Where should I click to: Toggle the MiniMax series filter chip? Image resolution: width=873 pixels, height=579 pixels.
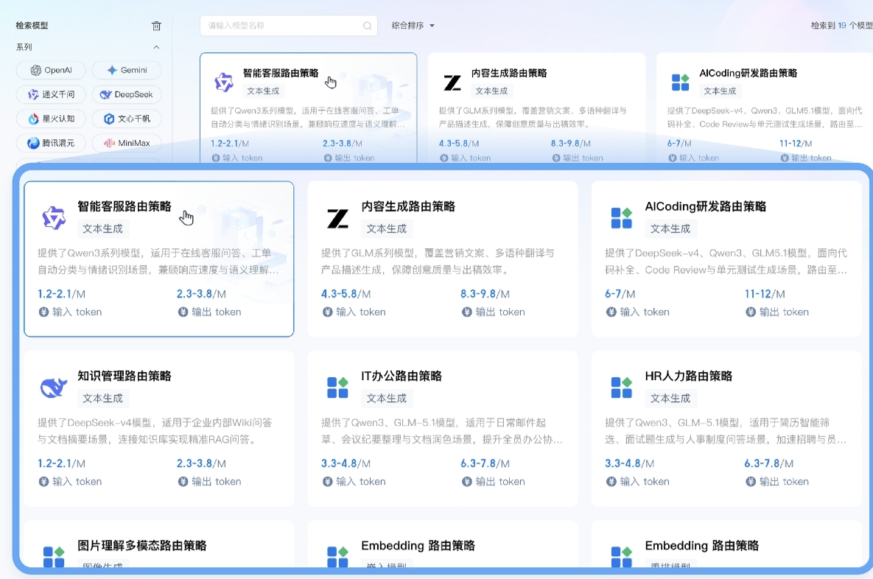[x=127, y=143]
